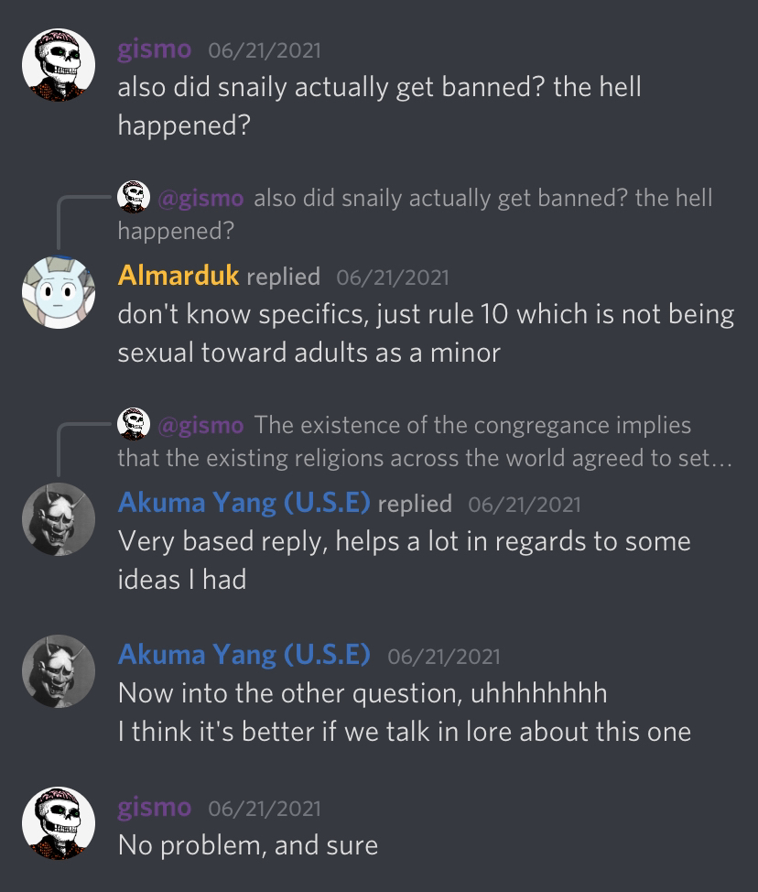Click small gismo avatar in Almarduk's reply preview
The image size is (758, 892).
(134, 197)
